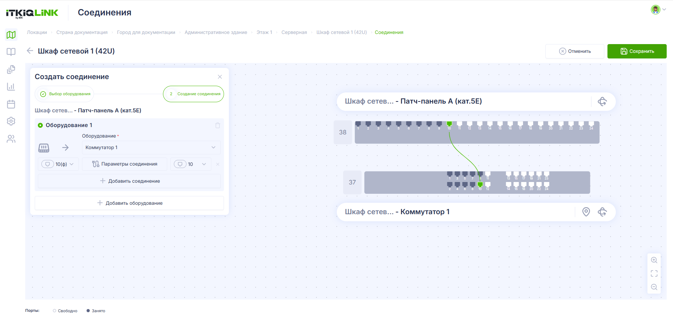This screenshot has height=322, width=673.
Task: Open the users sidebar icon
Action: pos(11,139)
